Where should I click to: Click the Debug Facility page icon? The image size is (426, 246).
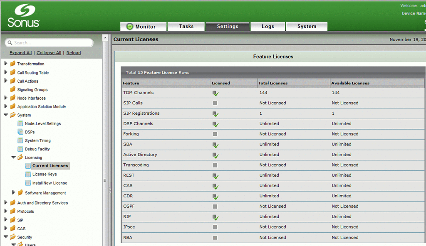(20, 149)
